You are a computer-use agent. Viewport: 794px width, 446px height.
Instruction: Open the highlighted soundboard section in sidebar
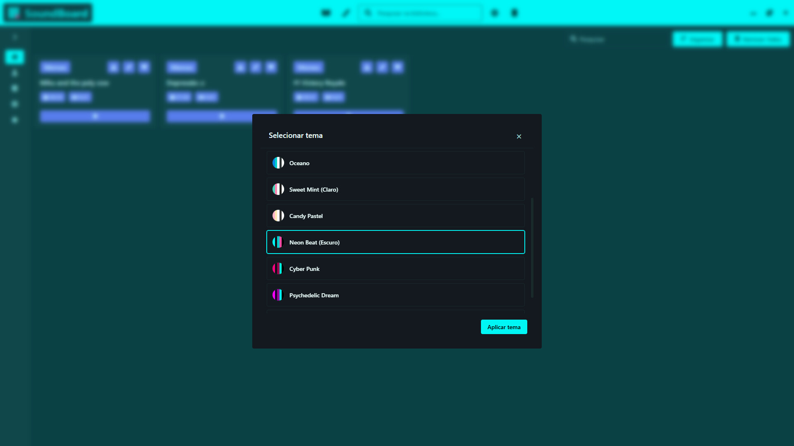(14, 57)
